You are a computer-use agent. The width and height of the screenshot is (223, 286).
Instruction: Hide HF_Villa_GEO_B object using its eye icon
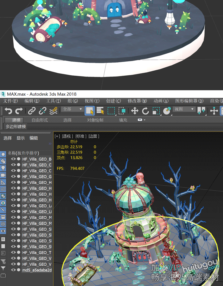pyautogui.click(x=13, y=159)
